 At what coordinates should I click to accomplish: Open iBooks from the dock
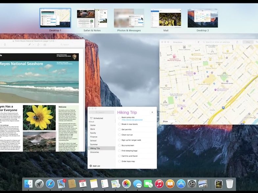pyautogui.click(x=170, y=183)
